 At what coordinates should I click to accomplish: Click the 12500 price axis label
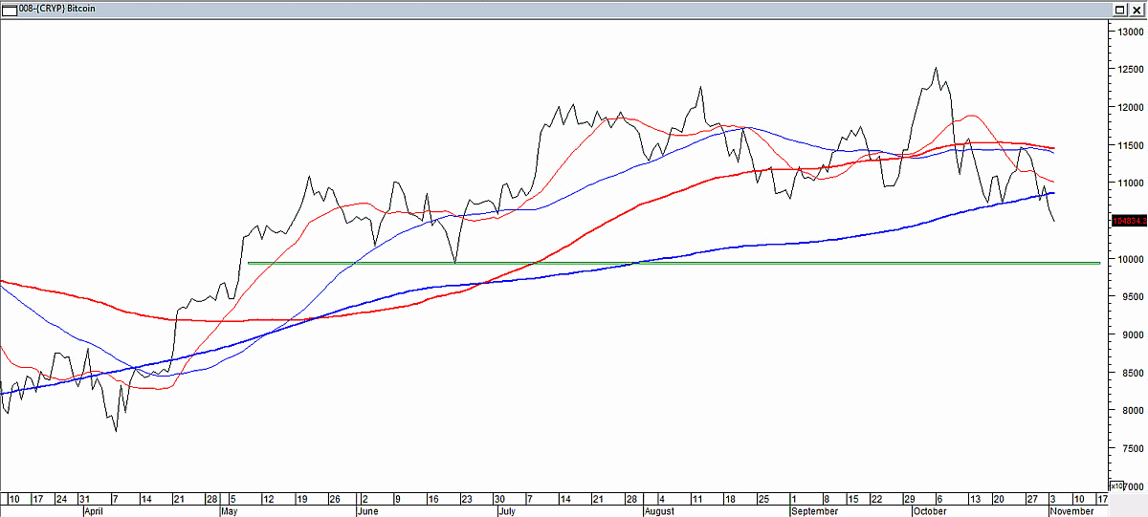pyautogui.click(x=1132, y=70)
